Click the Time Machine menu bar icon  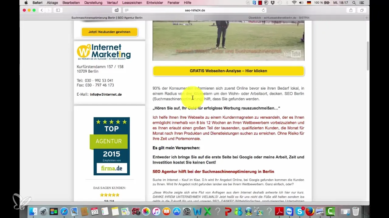point(280,3)
